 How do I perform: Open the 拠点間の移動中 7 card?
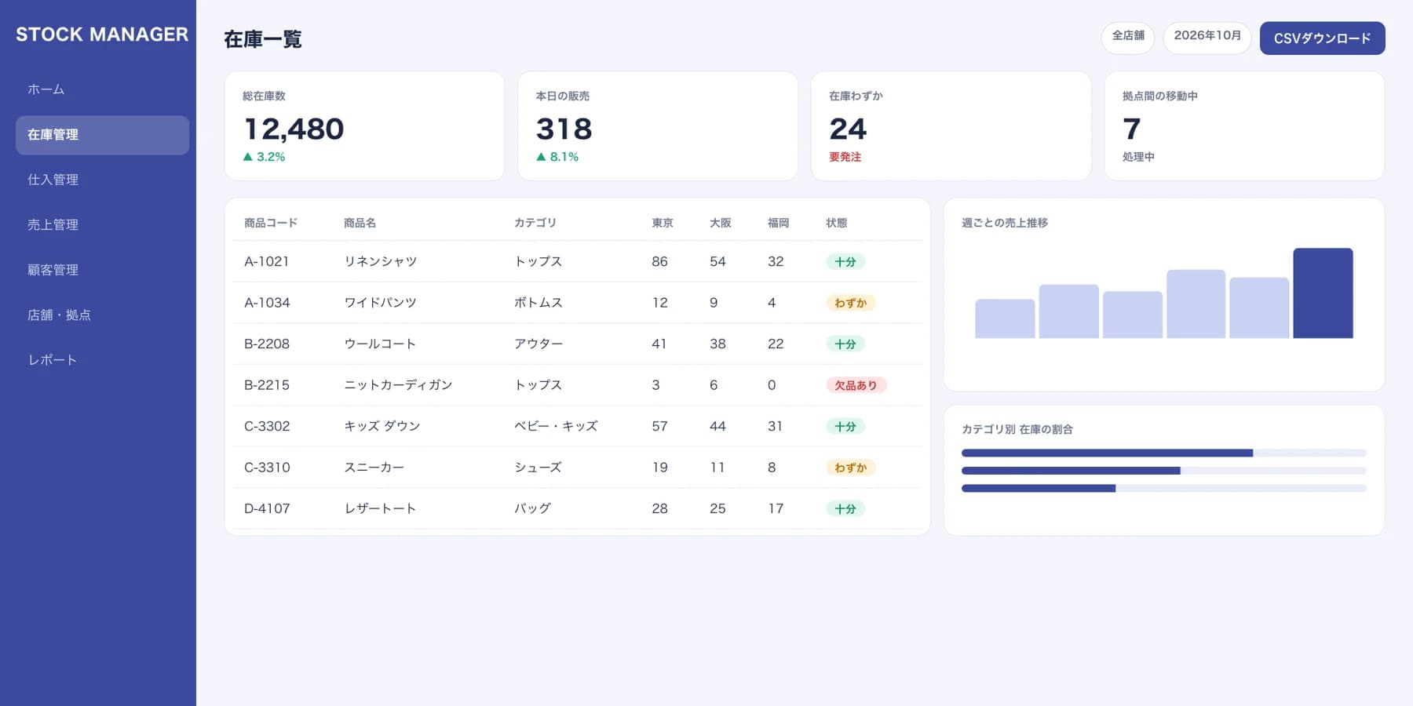[x=1244, y=126]
